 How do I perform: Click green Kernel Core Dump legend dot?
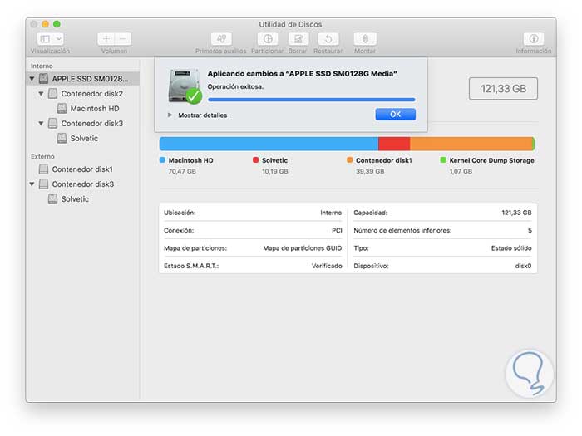[443, 160]
